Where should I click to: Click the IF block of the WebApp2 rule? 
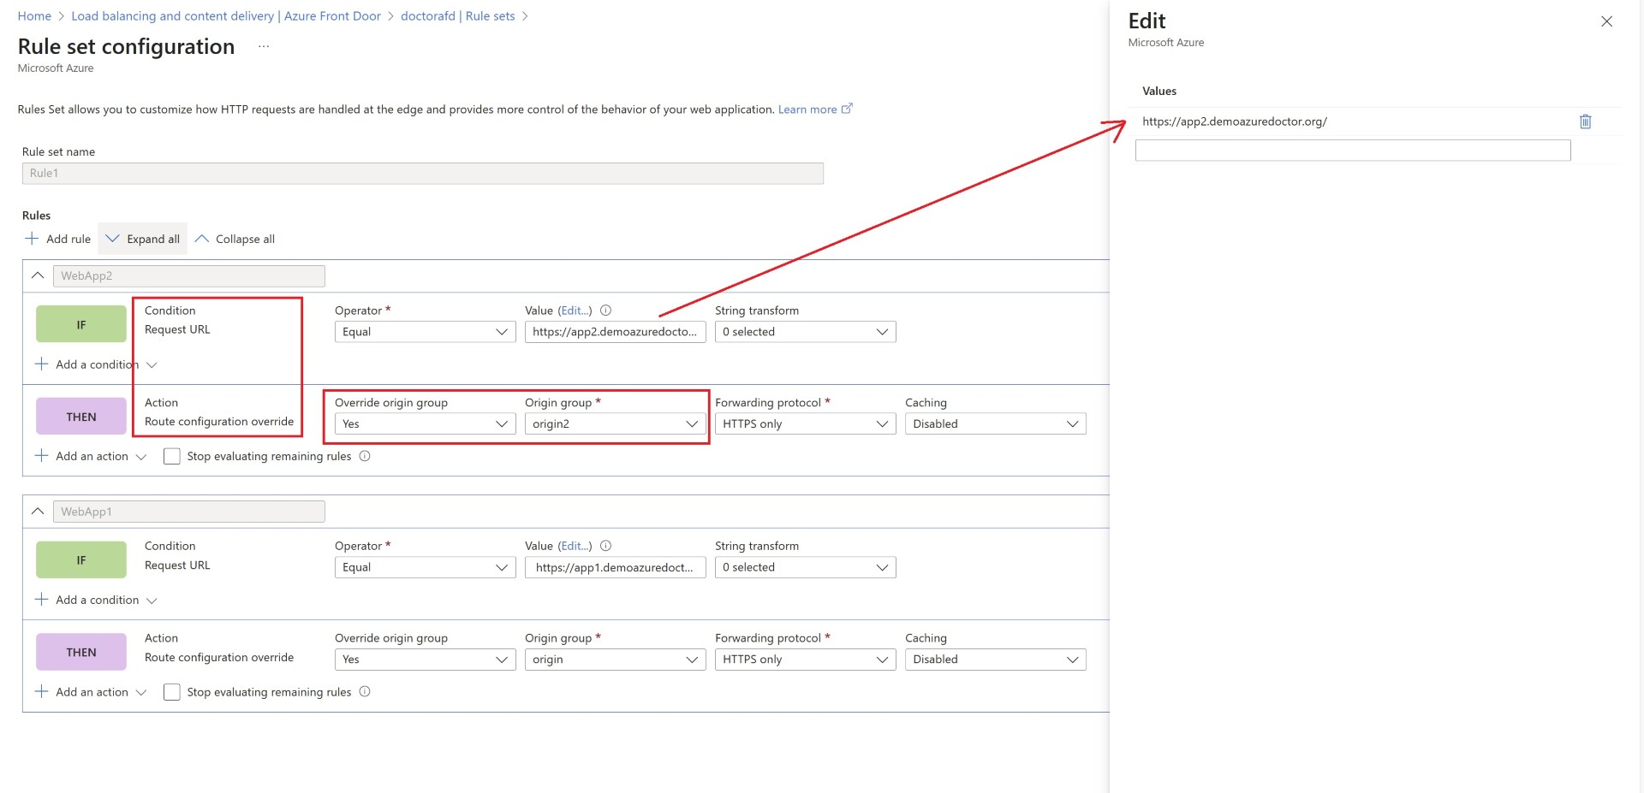point(81,325)
